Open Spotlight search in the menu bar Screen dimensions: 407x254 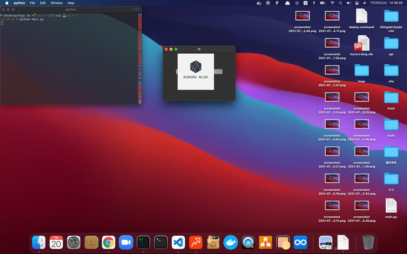tap(340, 3)
